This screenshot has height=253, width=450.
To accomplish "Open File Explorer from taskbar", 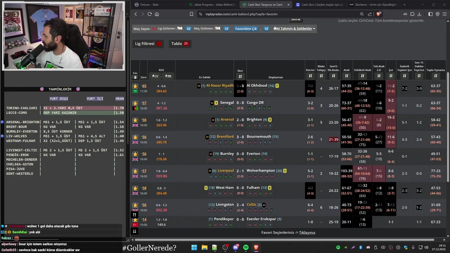I will tap(204, 248).
